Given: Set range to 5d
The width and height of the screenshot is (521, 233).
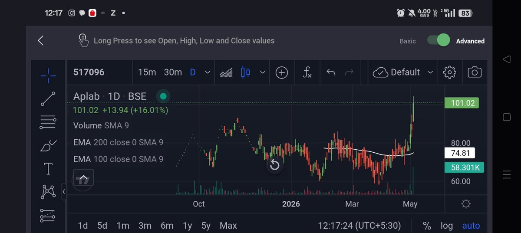Looking at the screenshot, I should (x=102, y=226).
